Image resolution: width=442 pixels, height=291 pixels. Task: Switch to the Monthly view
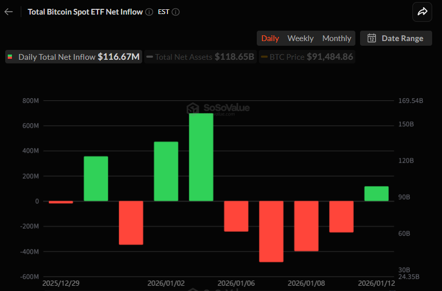337,38
